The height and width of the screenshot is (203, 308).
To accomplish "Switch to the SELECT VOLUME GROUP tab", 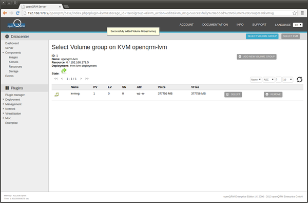I will click(262, 36).
